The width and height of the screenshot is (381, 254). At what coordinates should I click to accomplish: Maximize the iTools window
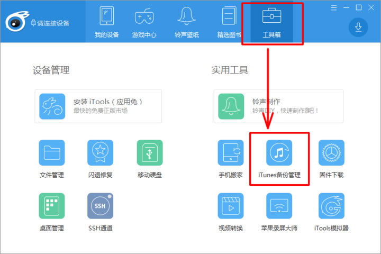(359, 8)
